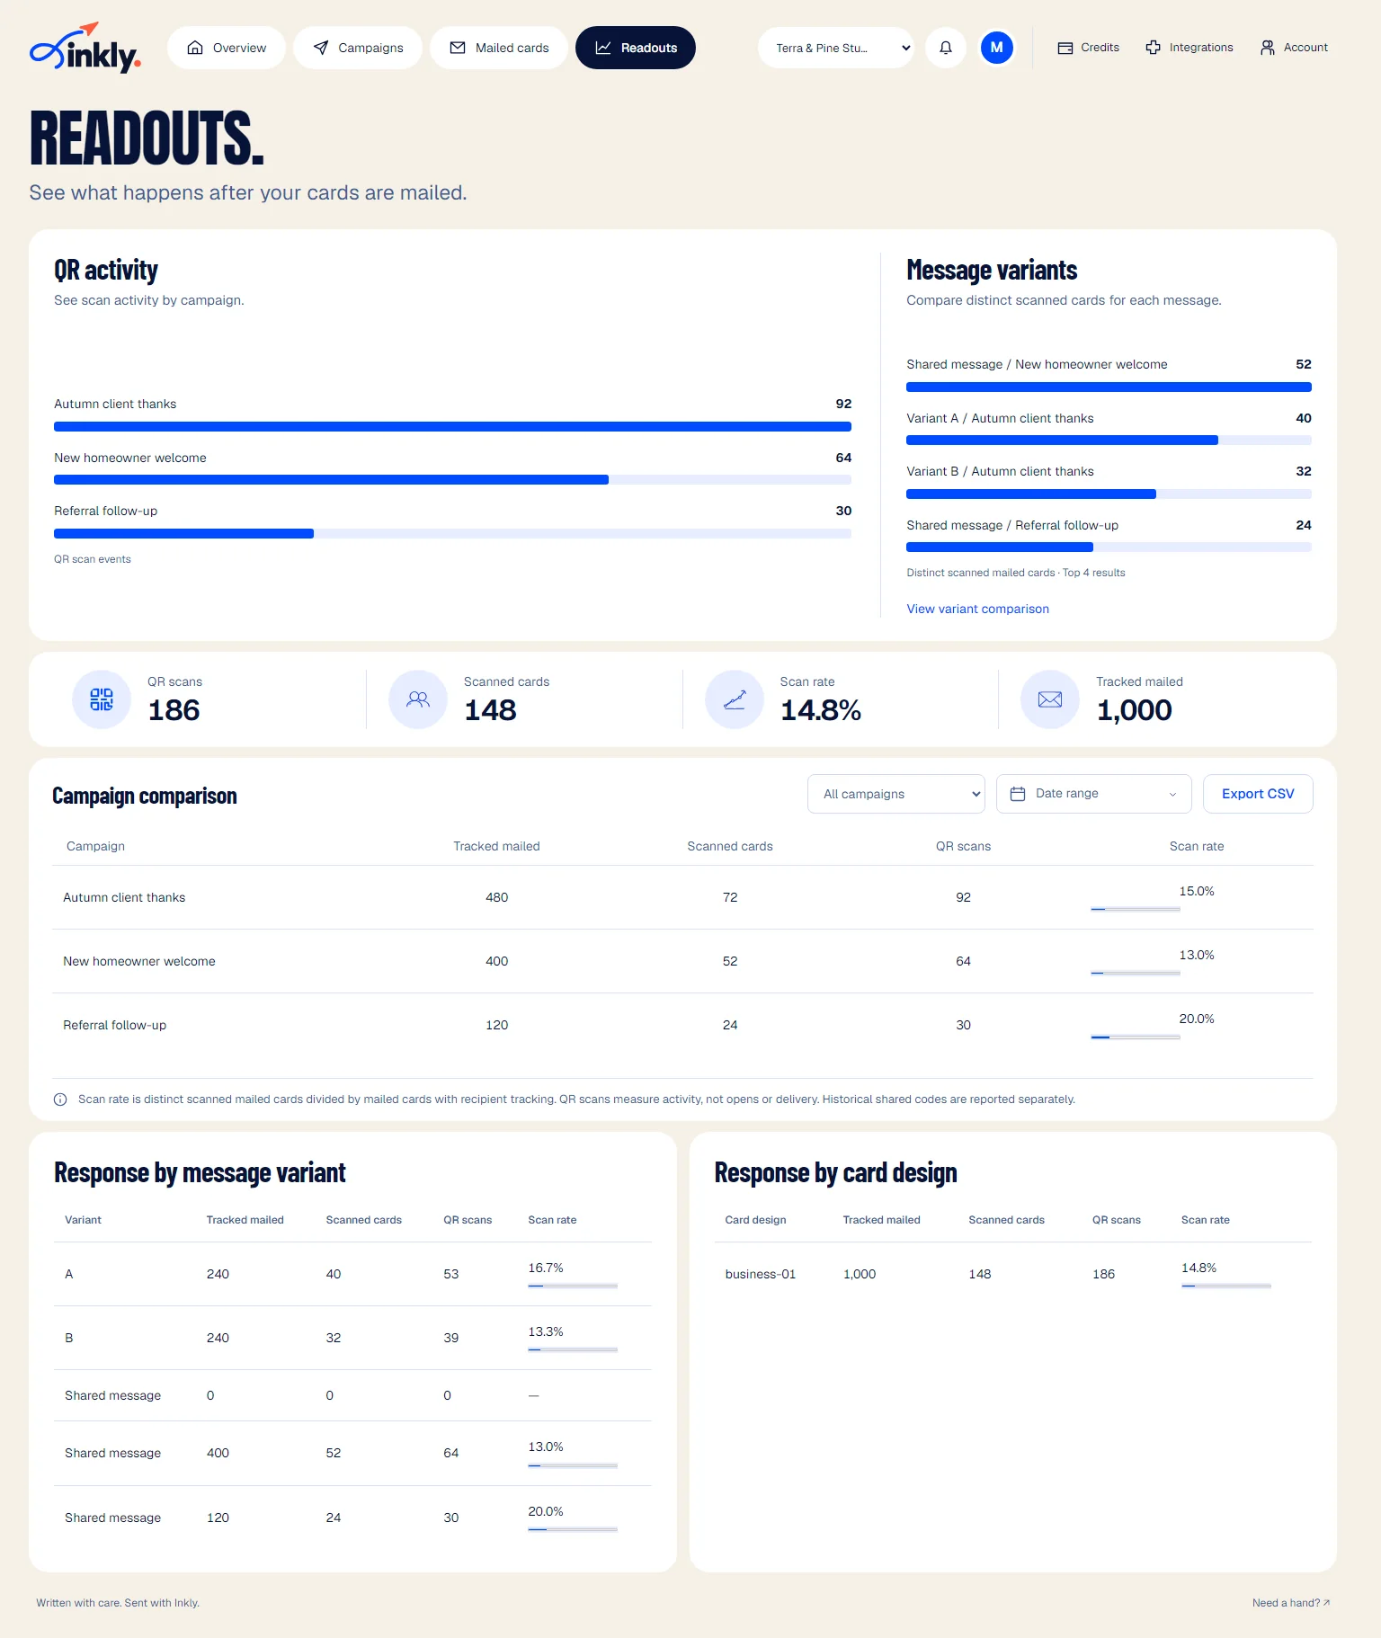Click the Card design column header
This screenshot has width=1381, height=1638.
(755, 1220)
